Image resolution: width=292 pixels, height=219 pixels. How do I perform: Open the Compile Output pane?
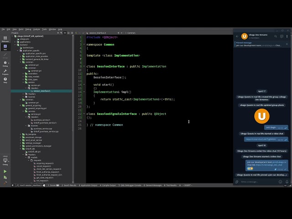[x=108, y=185]
